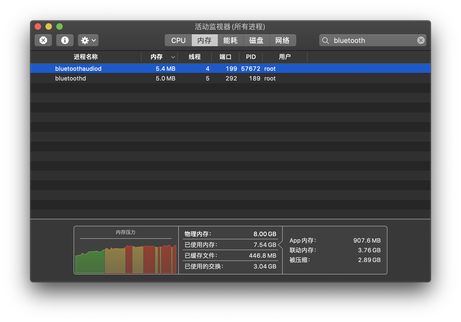
Task: Switch to the 能耗 energy tab
Action: [x=230, y=40]
